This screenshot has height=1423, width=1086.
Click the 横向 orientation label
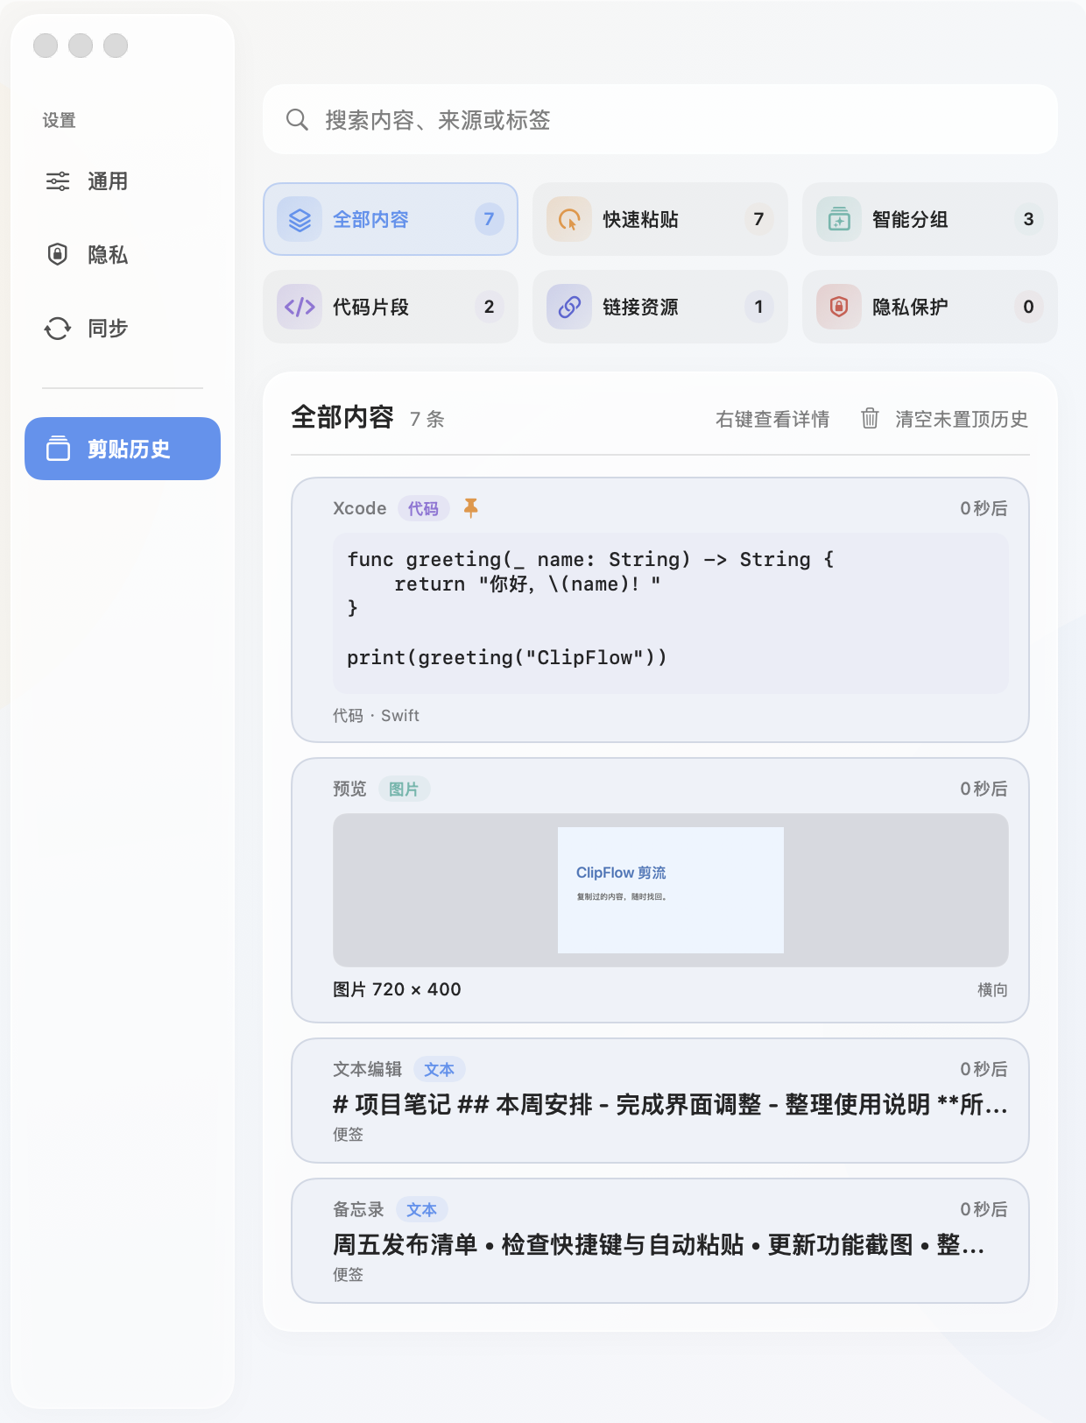pos(992,989)
